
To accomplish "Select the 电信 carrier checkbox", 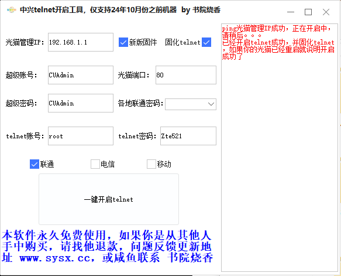I will [95, 164].
